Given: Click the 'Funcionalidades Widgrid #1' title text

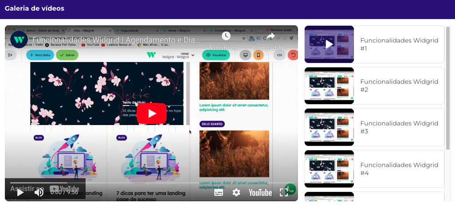Looking at the screenshot, I should (399, 44).
